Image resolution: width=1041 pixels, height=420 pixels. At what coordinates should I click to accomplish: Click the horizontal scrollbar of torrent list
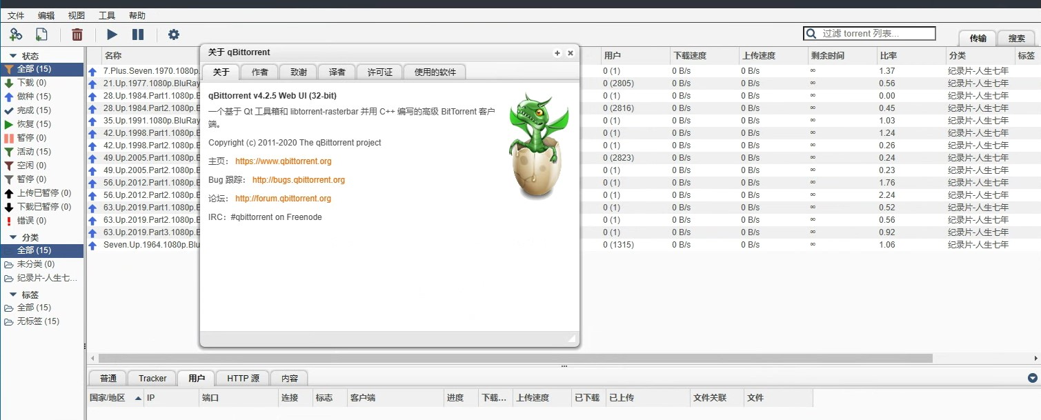(x=515, y=359)
